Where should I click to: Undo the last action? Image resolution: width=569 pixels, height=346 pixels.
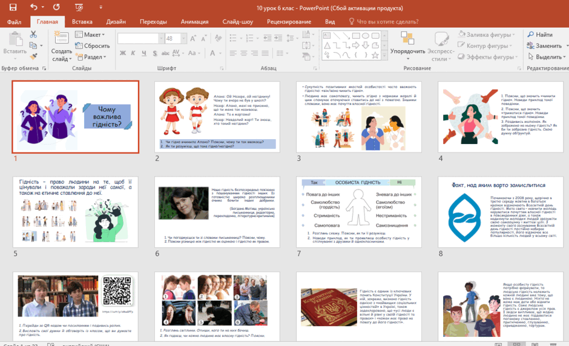[34, 7]
